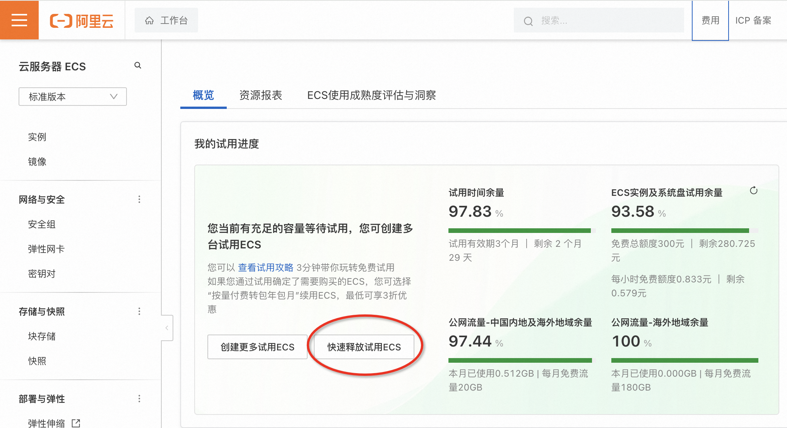Open the orange hamburger menu
787x428 pixels.
(19, 20)
